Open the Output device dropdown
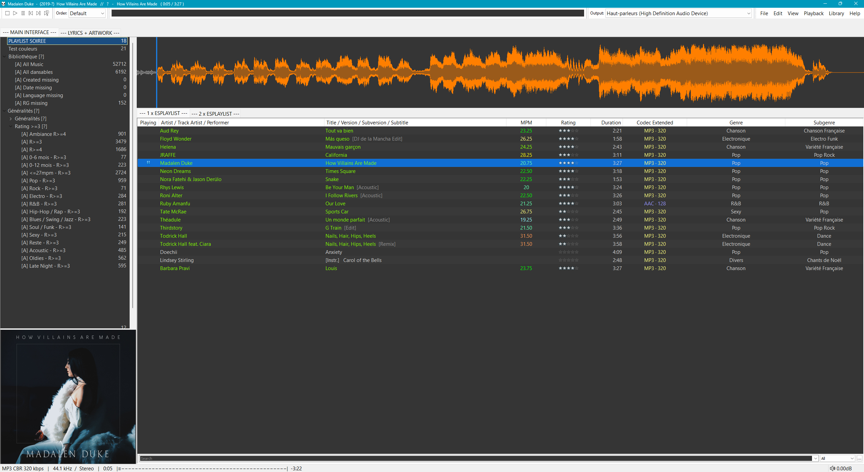The image size is (864, 472). point(679,13)
